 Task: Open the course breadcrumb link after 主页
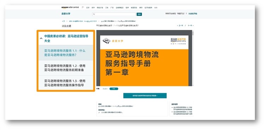point(83,21)
